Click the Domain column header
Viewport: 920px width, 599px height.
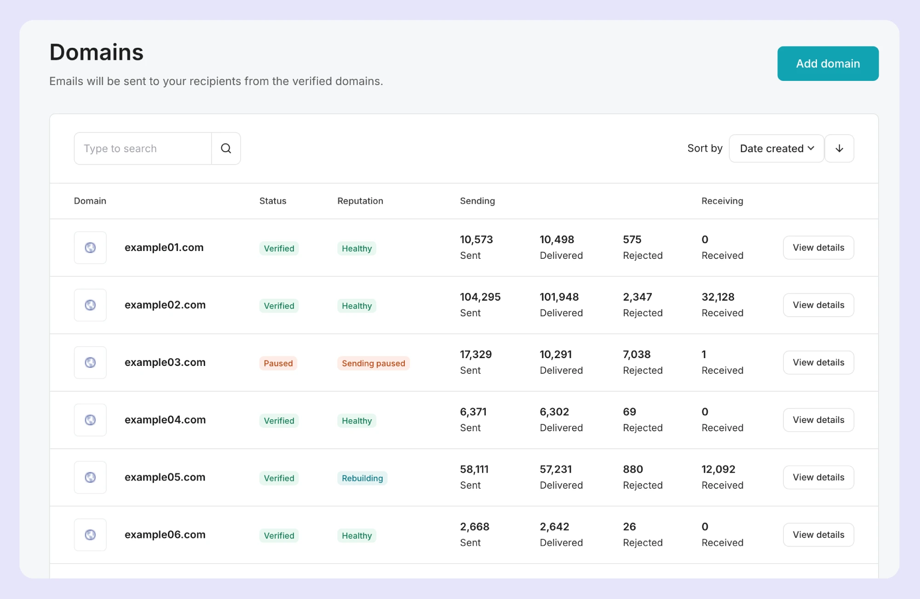click(90, 201)
